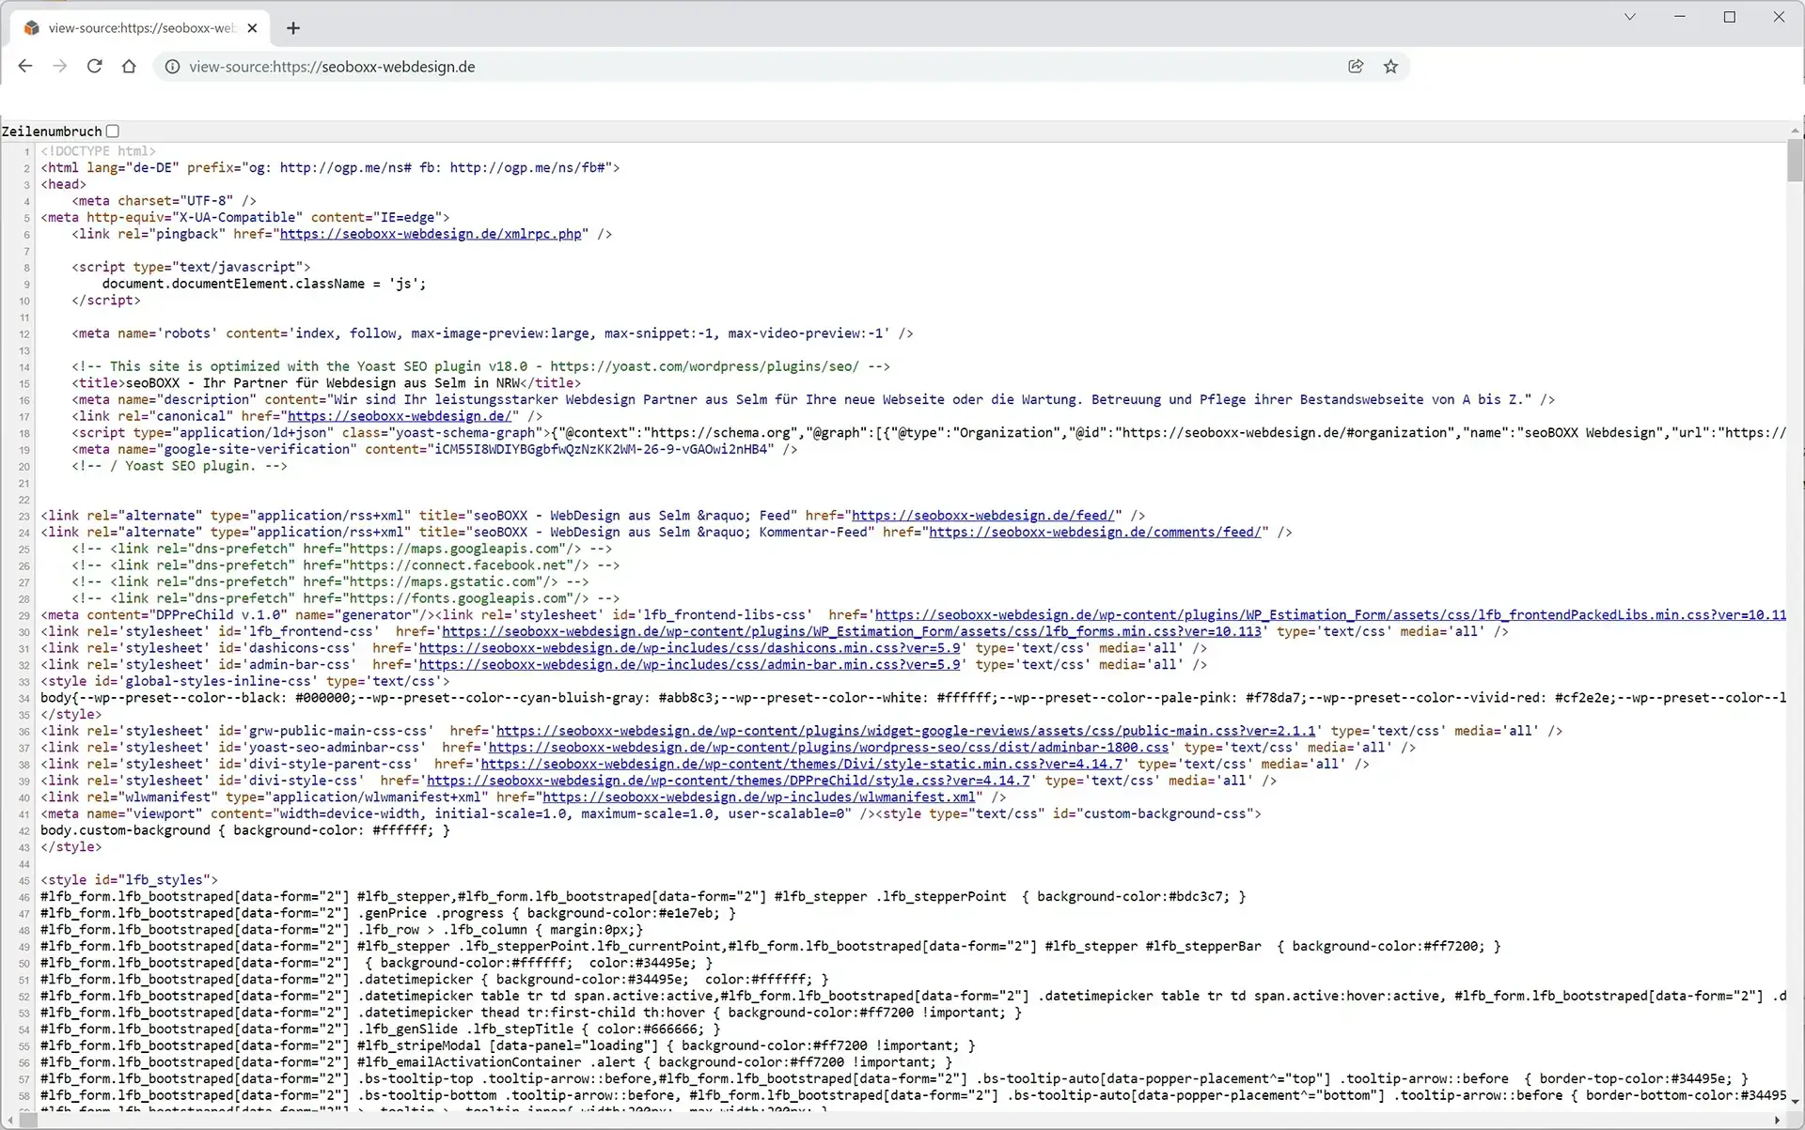The height and width of the screenshot is (1130, 1805).
Task: Toggle the Zeilenumbruch checkbox
Action: click(113, 132)
